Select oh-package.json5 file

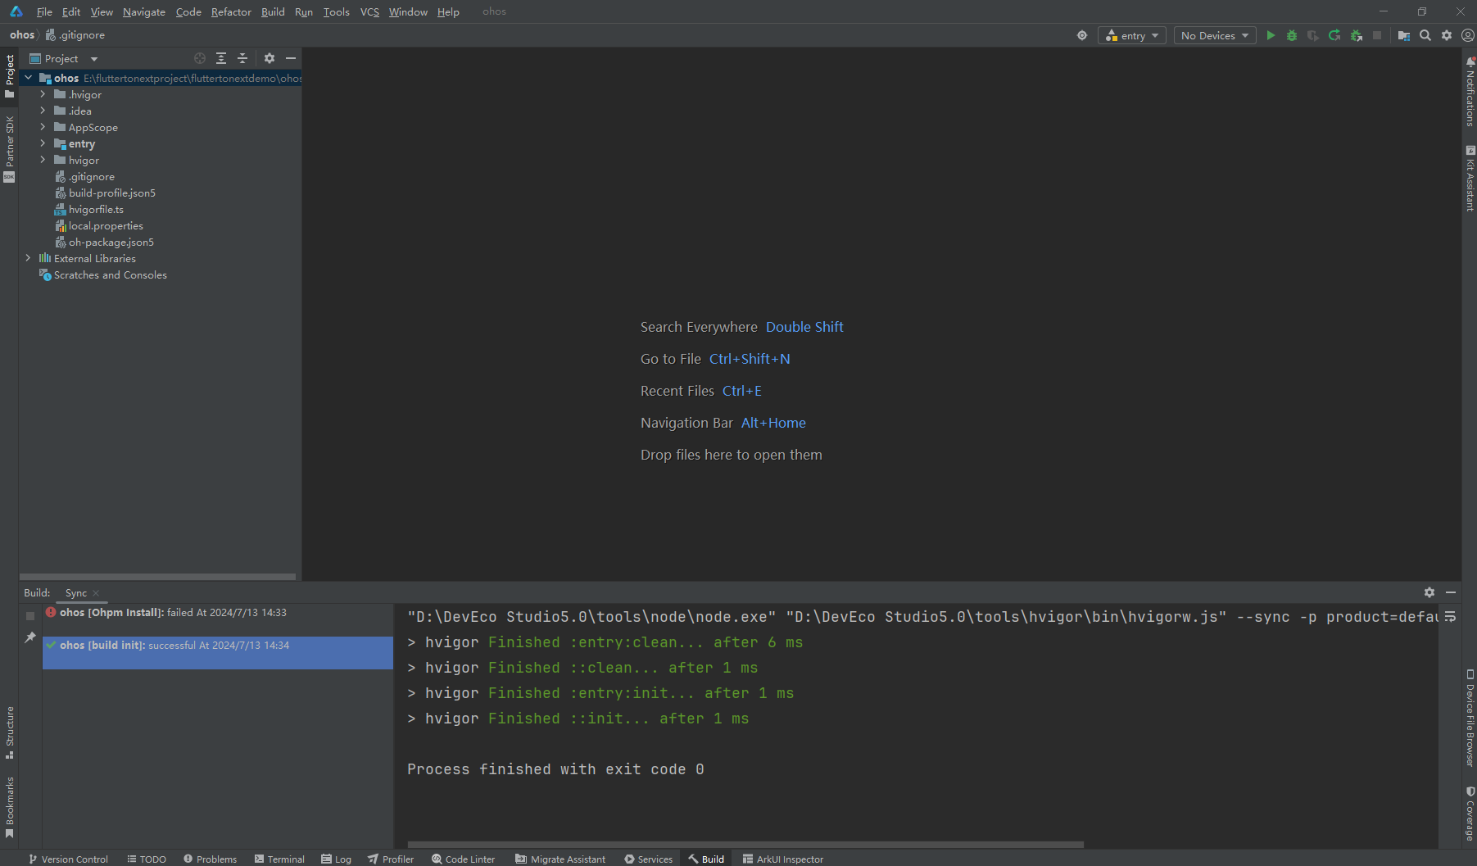click(x=111, y=242)
